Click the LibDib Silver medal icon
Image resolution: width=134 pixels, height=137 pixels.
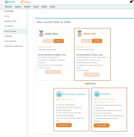click(x=41, y=34)
